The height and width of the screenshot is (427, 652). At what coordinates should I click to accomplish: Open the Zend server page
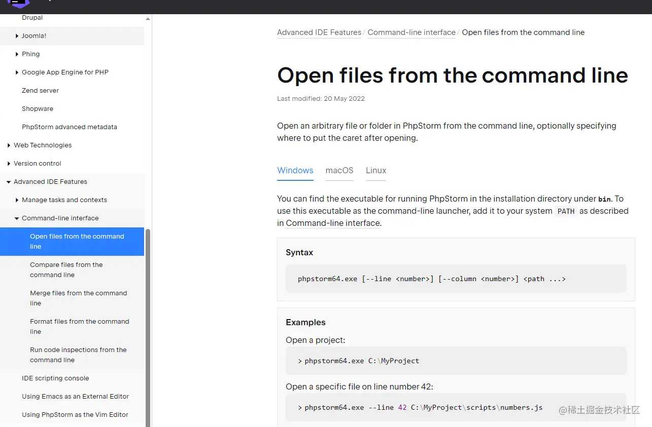coord(40,91)
